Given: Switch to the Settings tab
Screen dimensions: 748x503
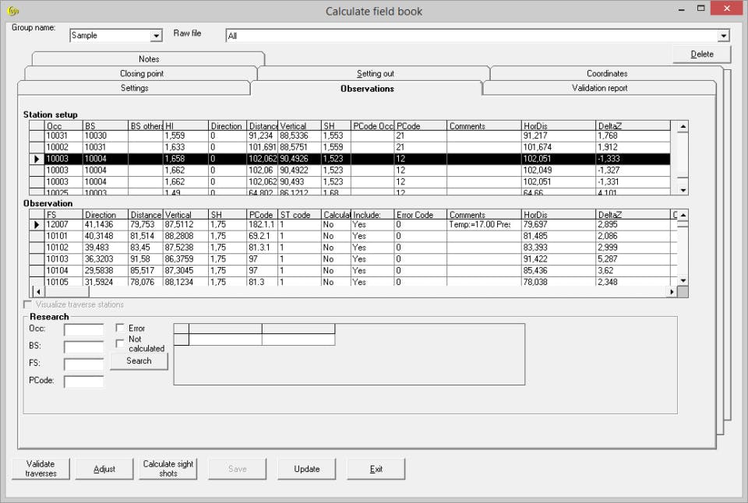Looking at the screenshot, I should pos(134,88).
